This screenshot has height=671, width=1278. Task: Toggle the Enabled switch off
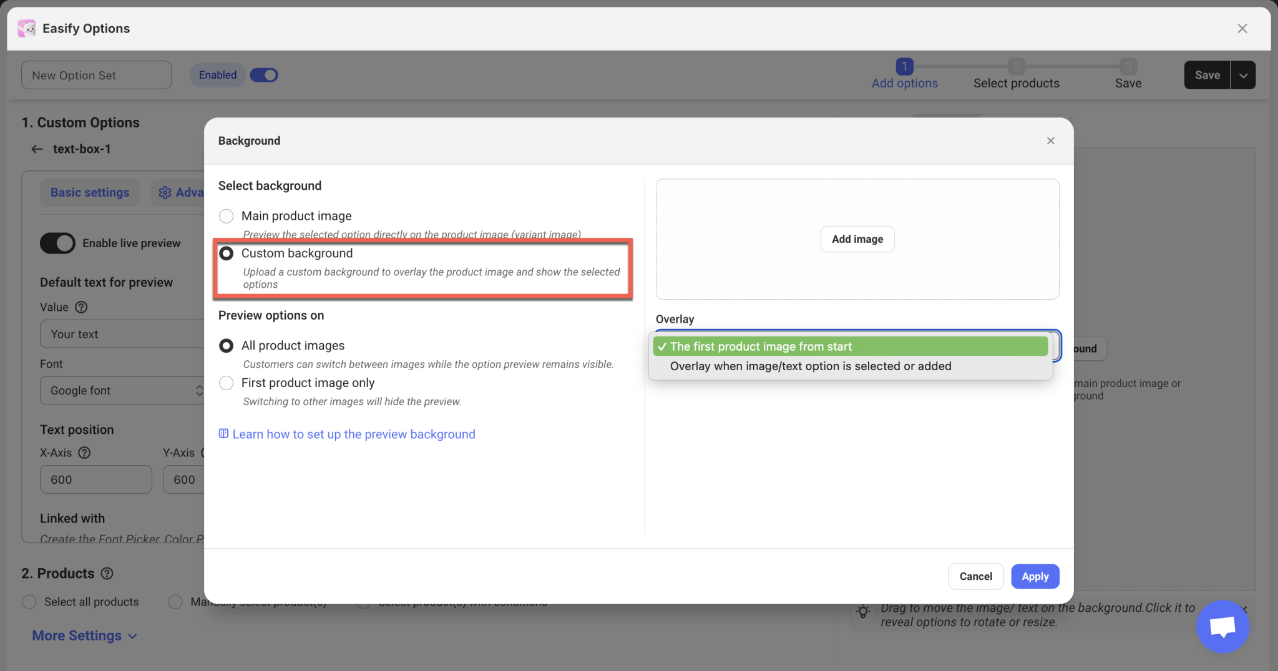click(264, 75)
